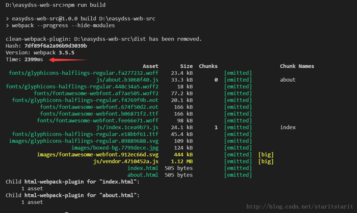This screenshot has height=213, width=357.
Task: Click the Size column header
Action: [x=187, y=66]
